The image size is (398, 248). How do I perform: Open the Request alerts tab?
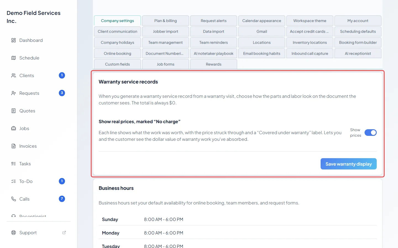pyautogui.click(x=214, y=21)
